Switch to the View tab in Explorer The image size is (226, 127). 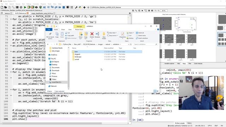tap(70, 30)
